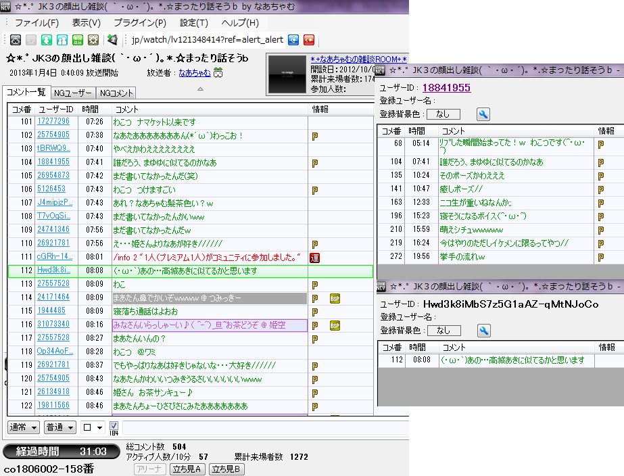Click the wrench icon in Hwd3k8i user window
The width and height of the screenshot is (624, 476).
[484, 331]
